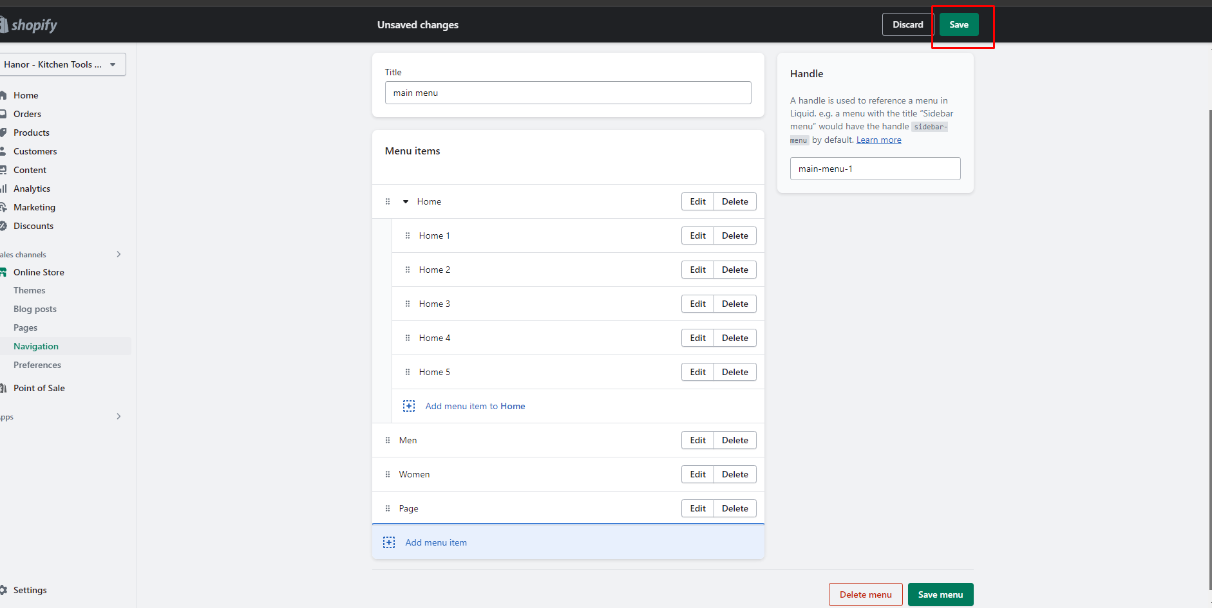1212x608 pixels.
Task: Open Preferences under Online Store
Action: pos(37,365)
